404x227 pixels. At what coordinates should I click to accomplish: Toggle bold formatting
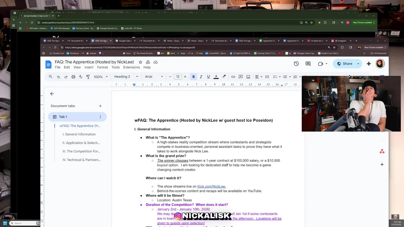coord(193,77)
